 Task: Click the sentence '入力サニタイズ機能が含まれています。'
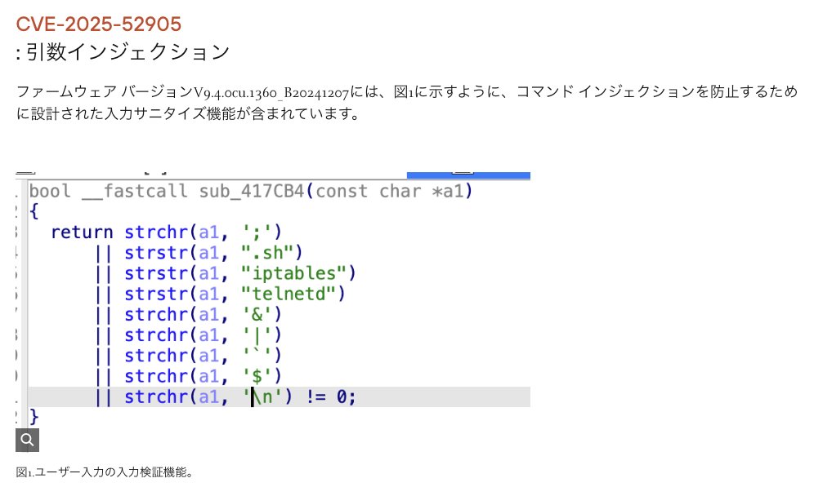[x=232, y=113]
